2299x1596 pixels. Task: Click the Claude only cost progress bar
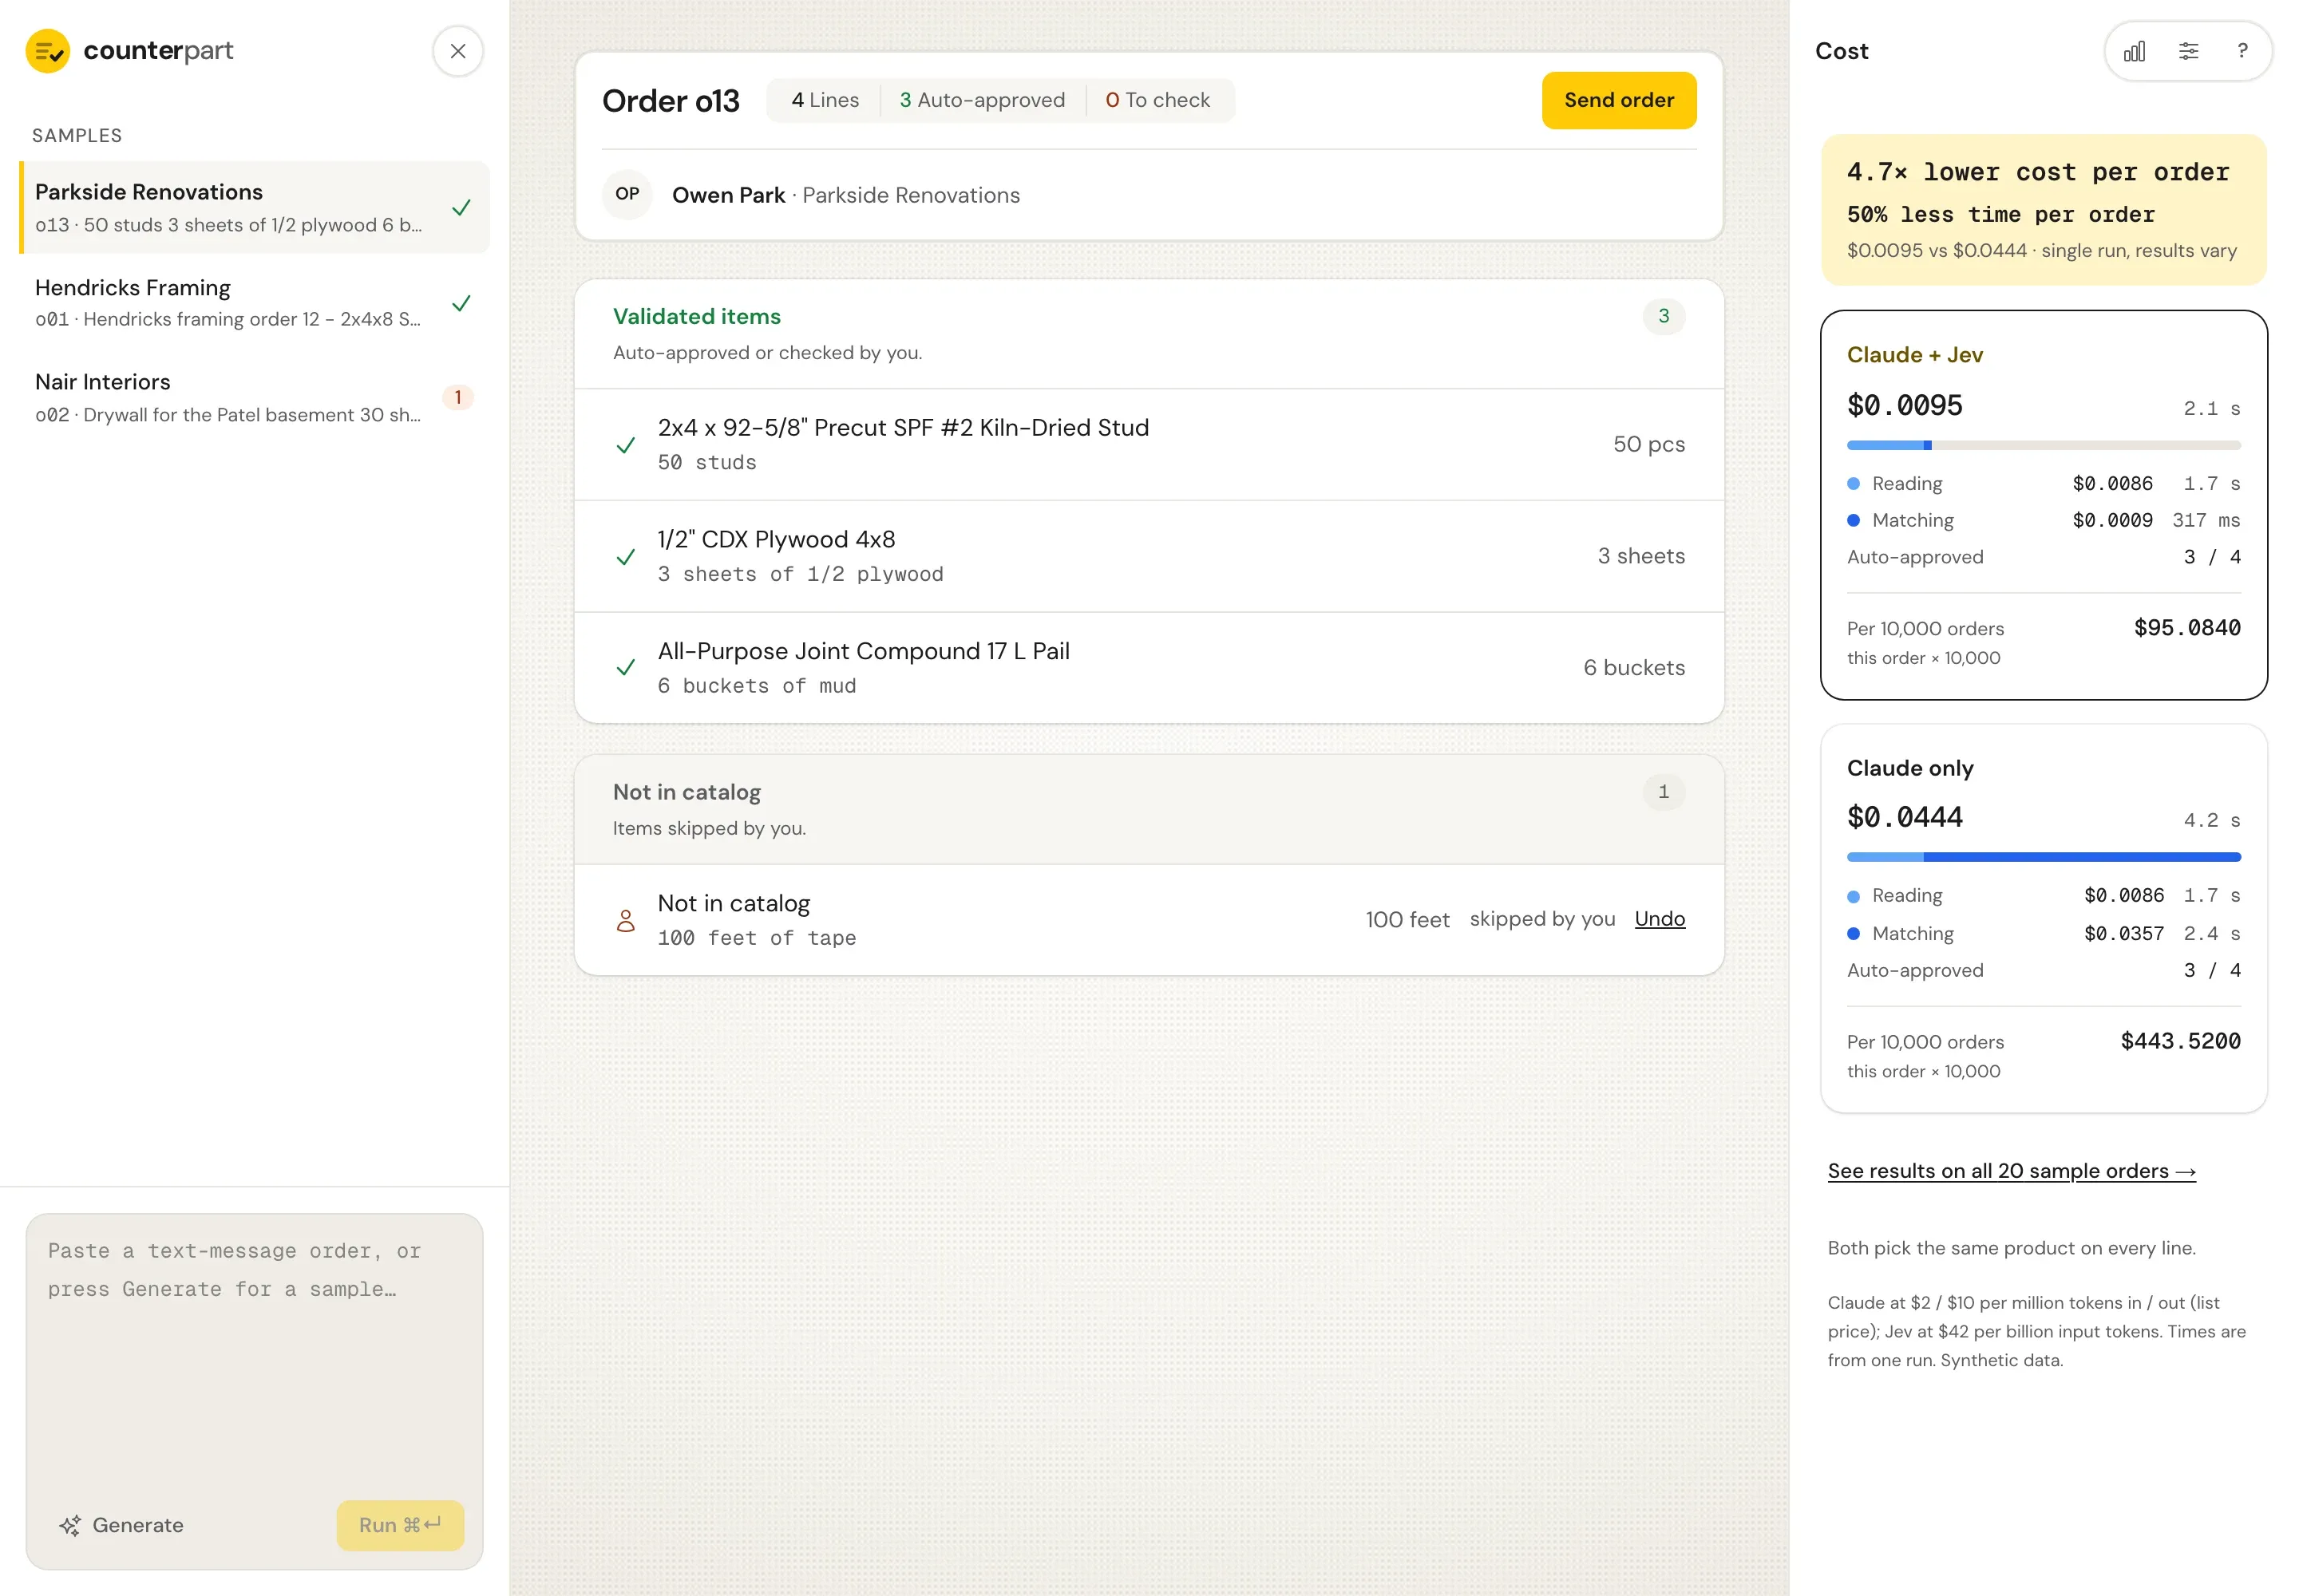click(2043, 857)
